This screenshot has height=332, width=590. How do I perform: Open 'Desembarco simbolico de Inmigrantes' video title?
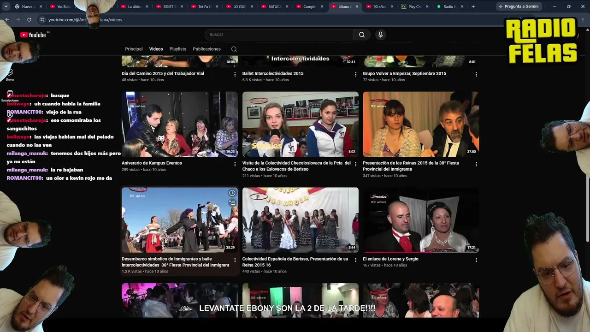175,262
